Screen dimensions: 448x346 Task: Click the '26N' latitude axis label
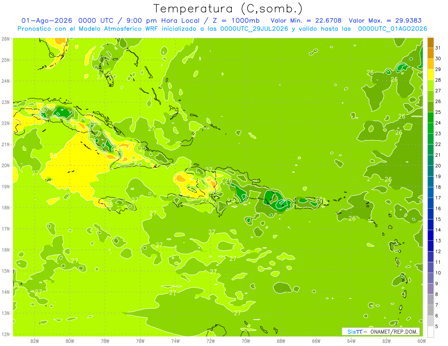click(x=6, y=39)
